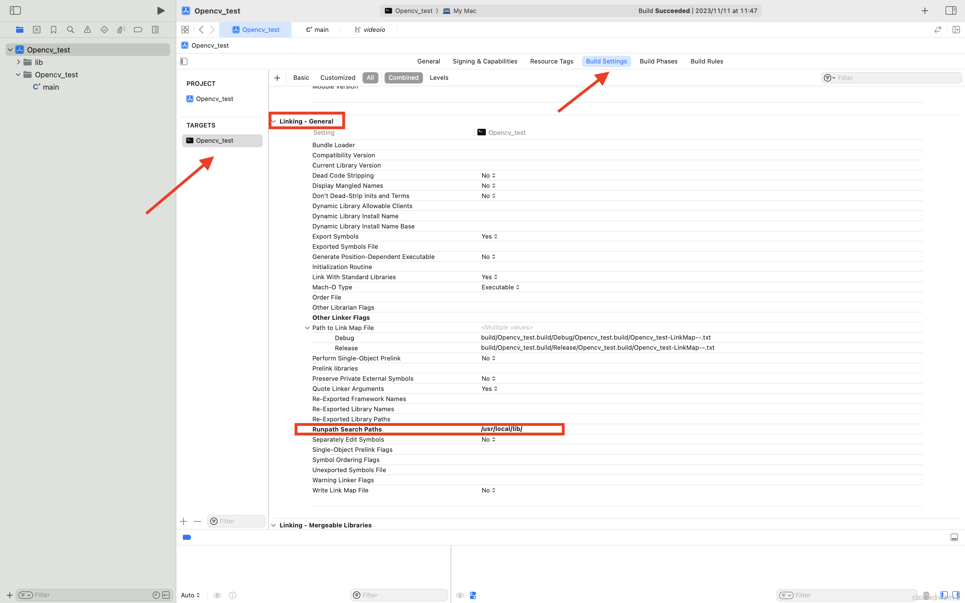The image size is (965, 603).
Task: Change the Write Link Map File value
Action: click(x=488, y=490)
